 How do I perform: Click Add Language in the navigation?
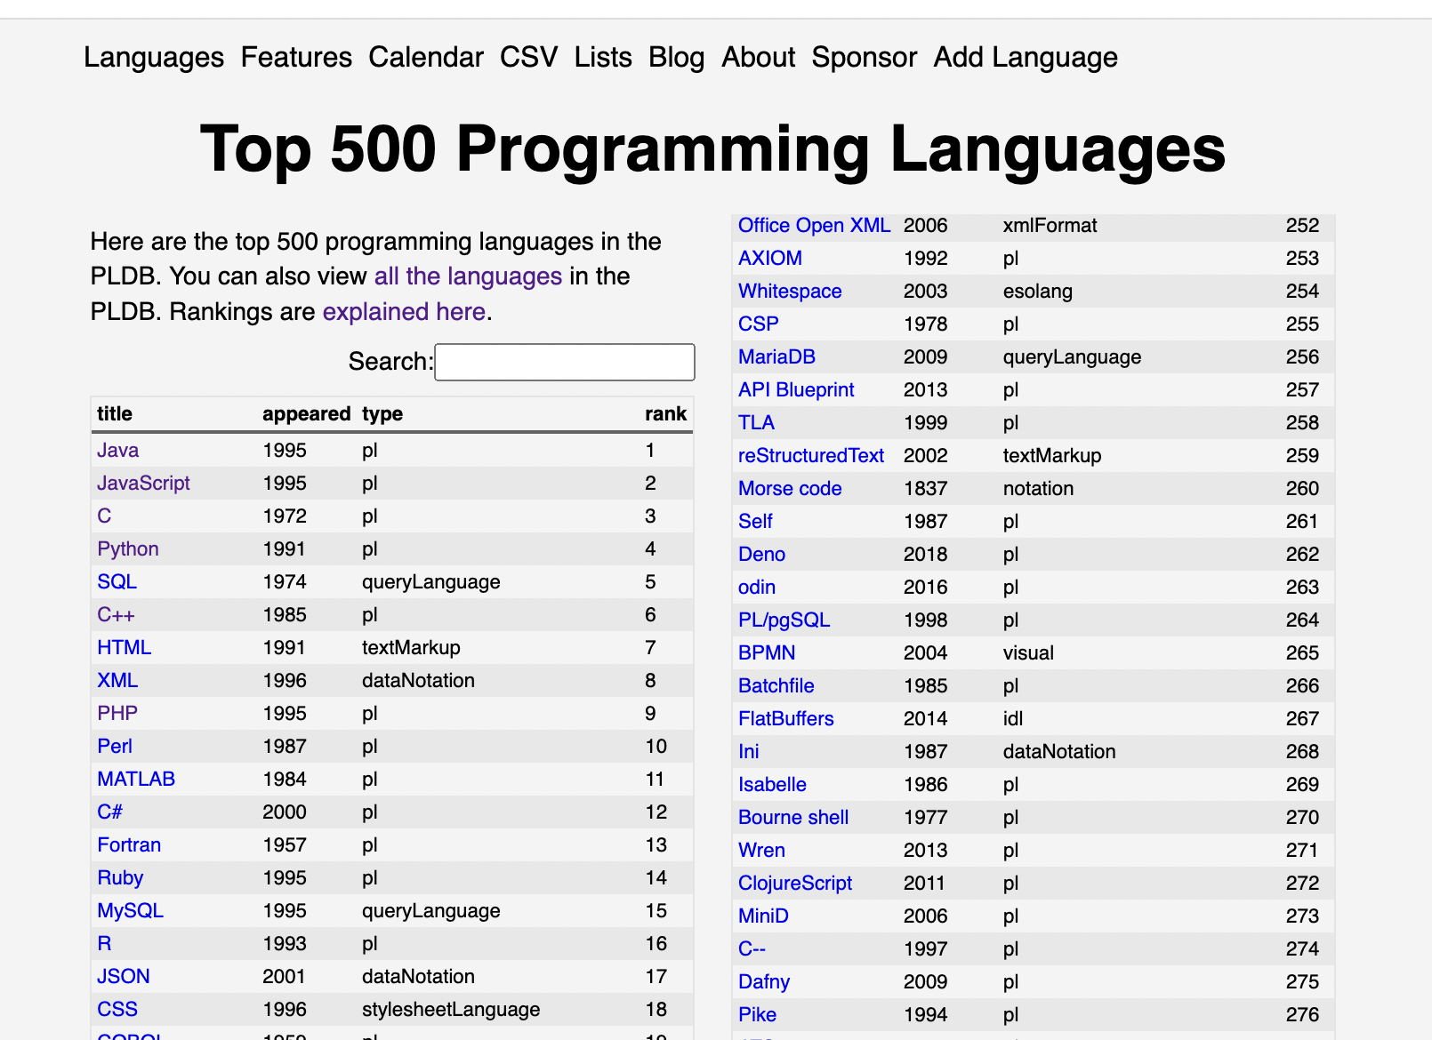[1026, 58]
